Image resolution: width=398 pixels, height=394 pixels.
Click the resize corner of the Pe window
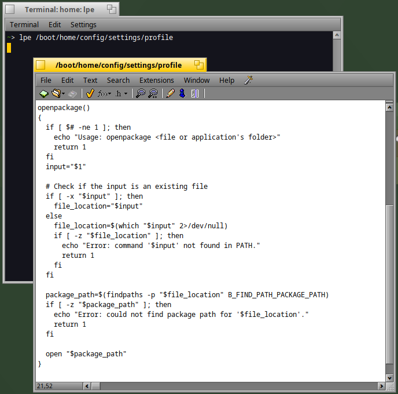point(390,386)
